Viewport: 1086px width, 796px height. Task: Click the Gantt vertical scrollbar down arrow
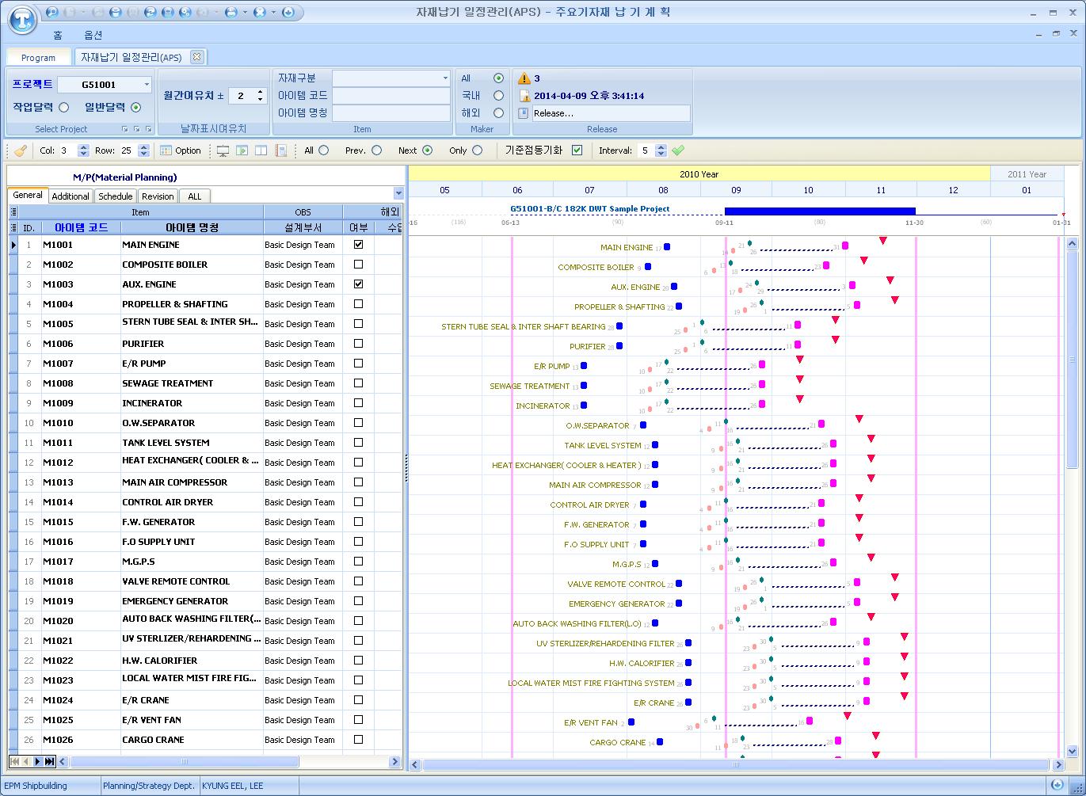pyautogui.click(x=1072, y=751)
